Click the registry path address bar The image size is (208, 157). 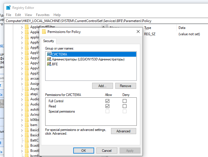pos(106,21)
